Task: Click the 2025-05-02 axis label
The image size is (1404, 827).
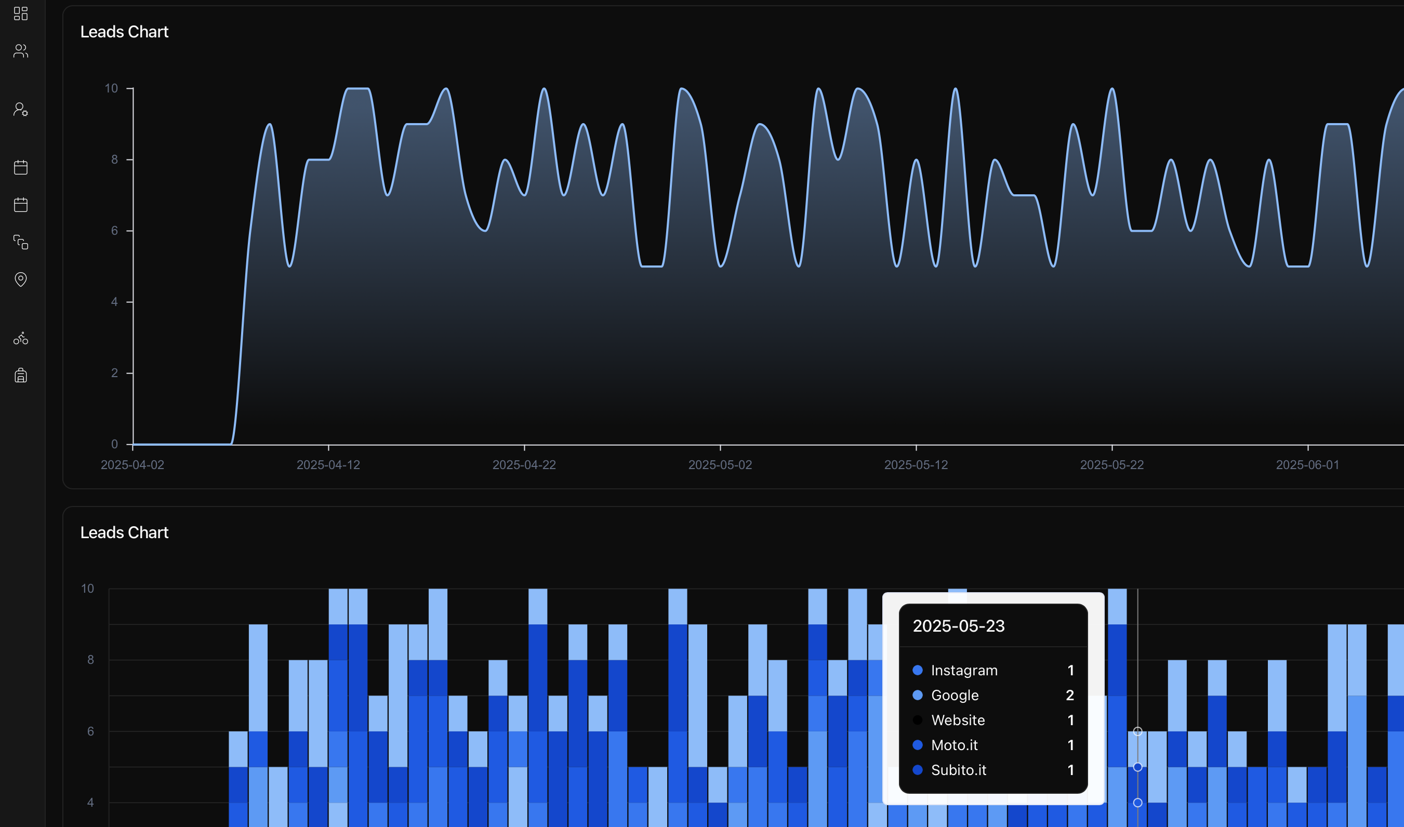Action: click(720, 465)
